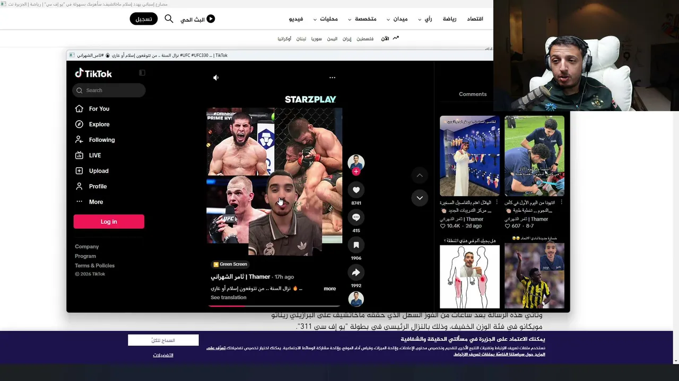Open the فلسطين trending topic
Viewport: 679px width, 381px height.
click(365, 39)
